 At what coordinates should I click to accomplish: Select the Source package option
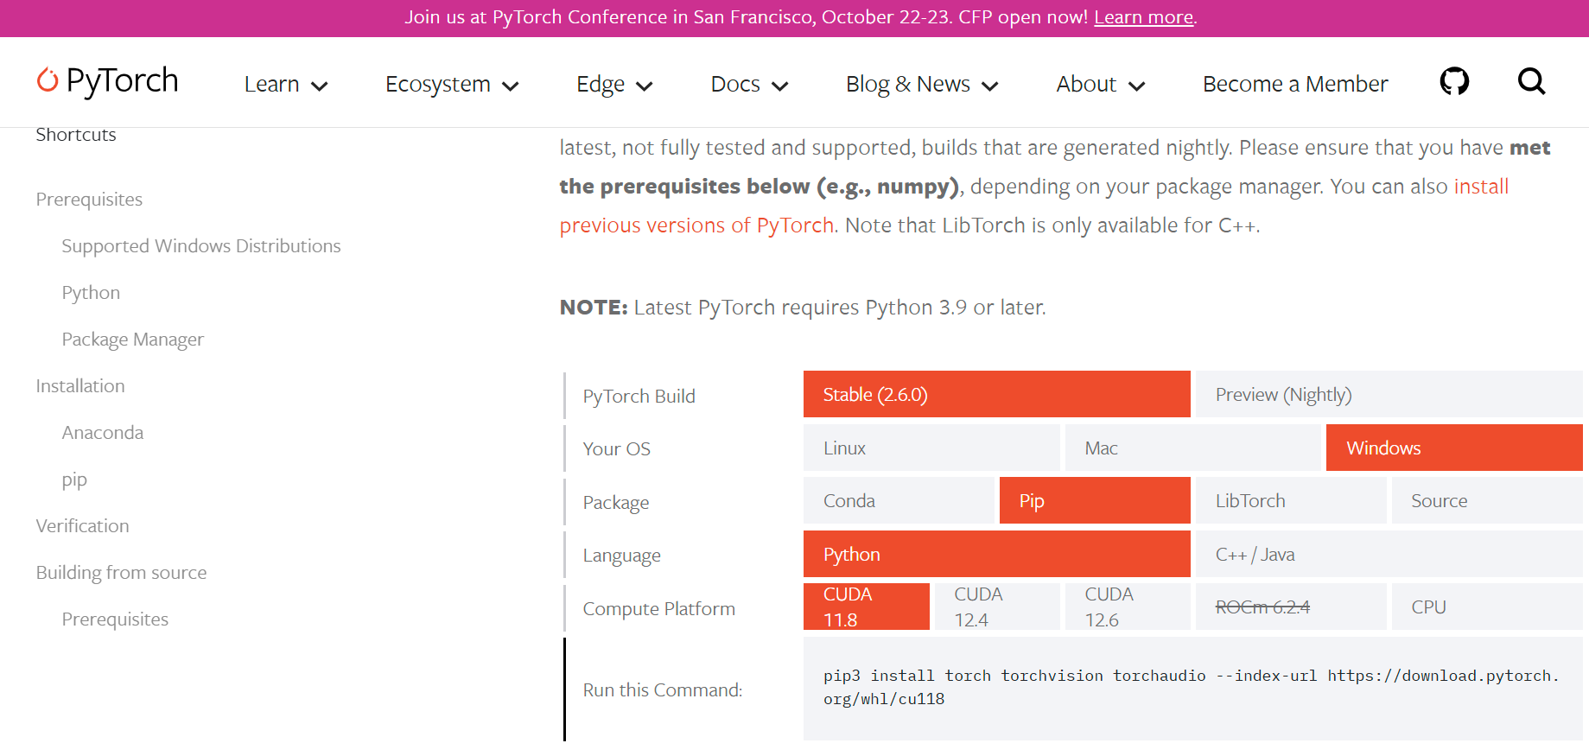tap(1487, 500)
